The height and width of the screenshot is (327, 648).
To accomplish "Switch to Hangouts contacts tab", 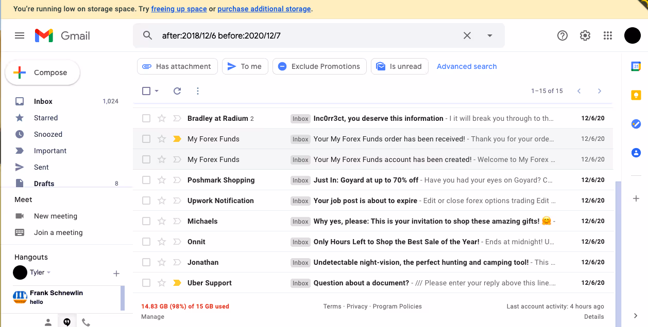I will click(48, 322).
